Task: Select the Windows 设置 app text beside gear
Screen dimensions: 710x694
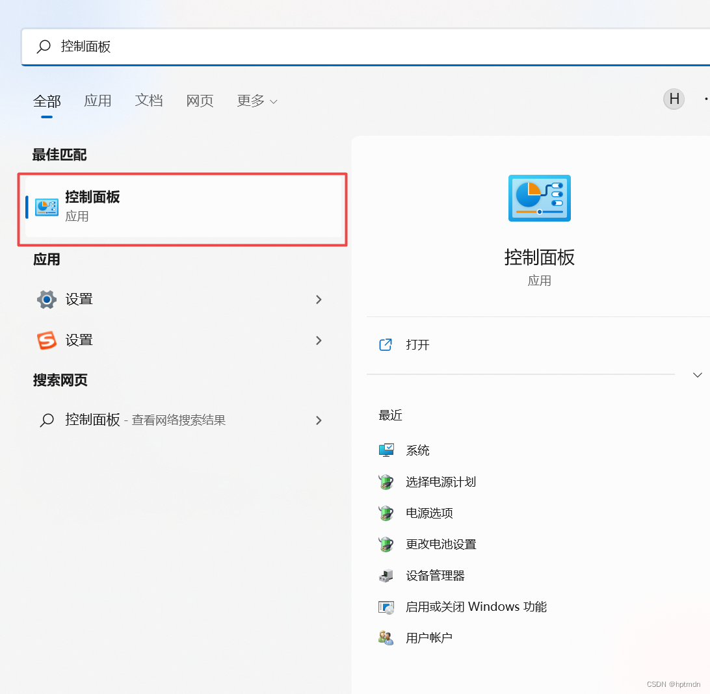Action: [79, 299]
